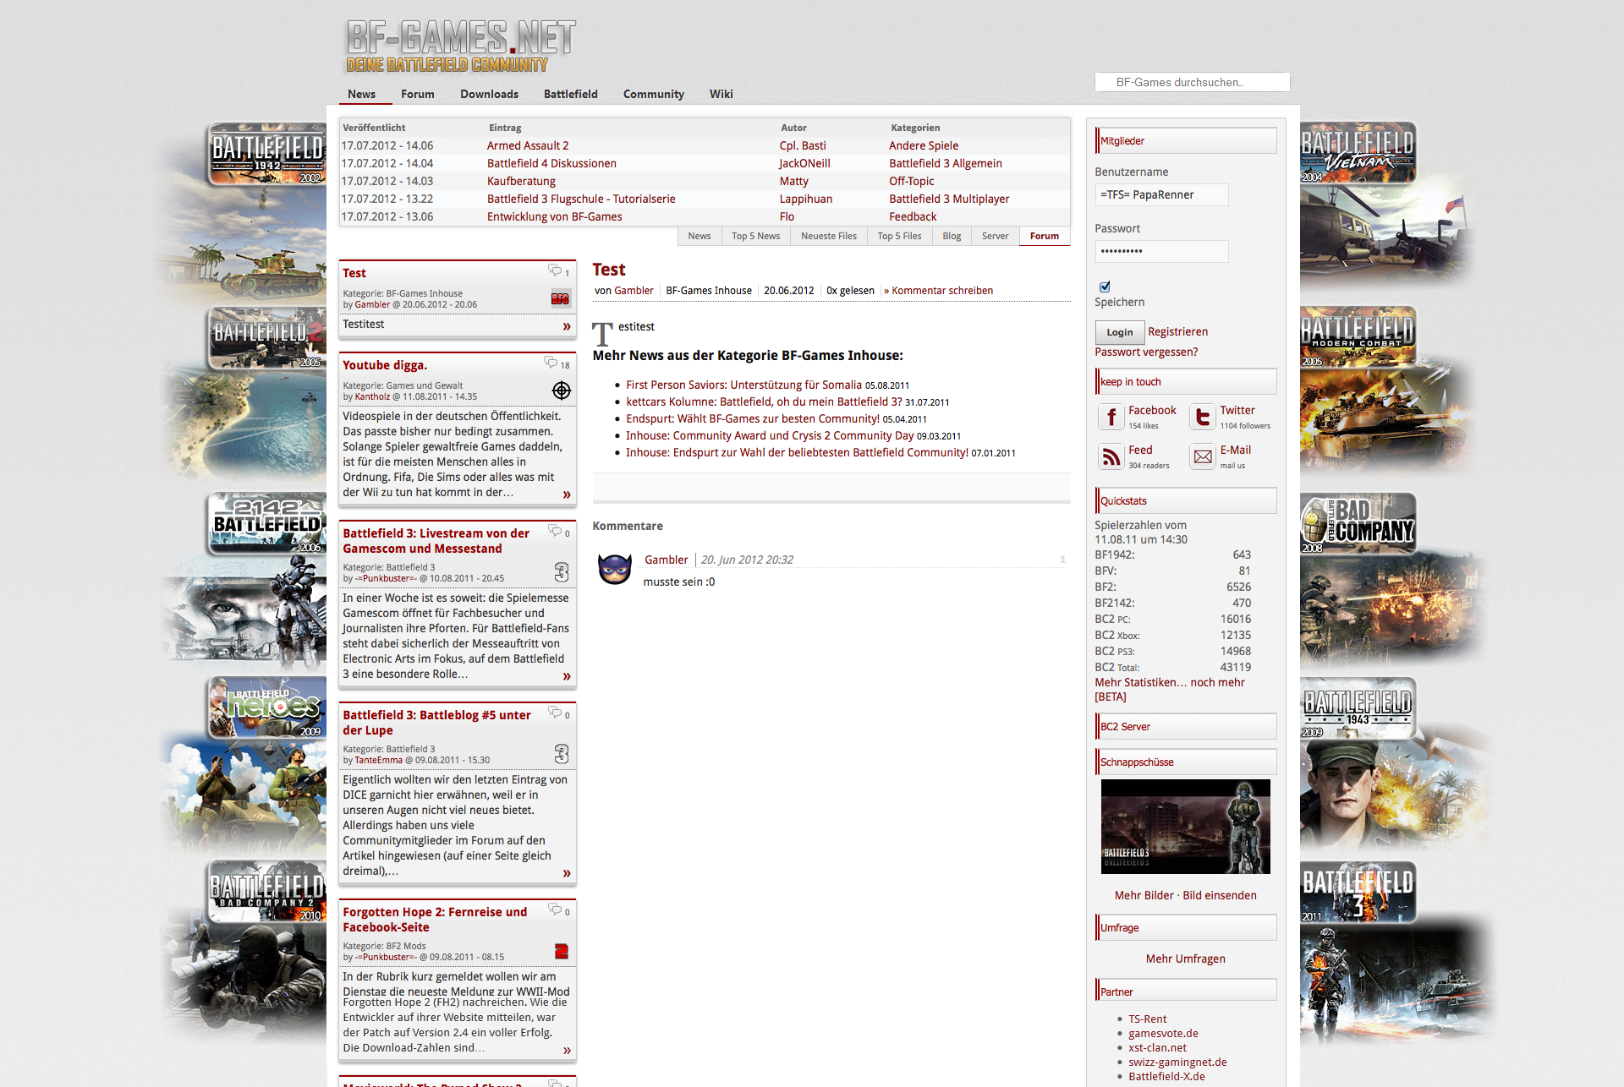This screenshot has width=1624, height=1087.
Task: Toggle the Speichern login checkbox
Action: click(1105, 287)
